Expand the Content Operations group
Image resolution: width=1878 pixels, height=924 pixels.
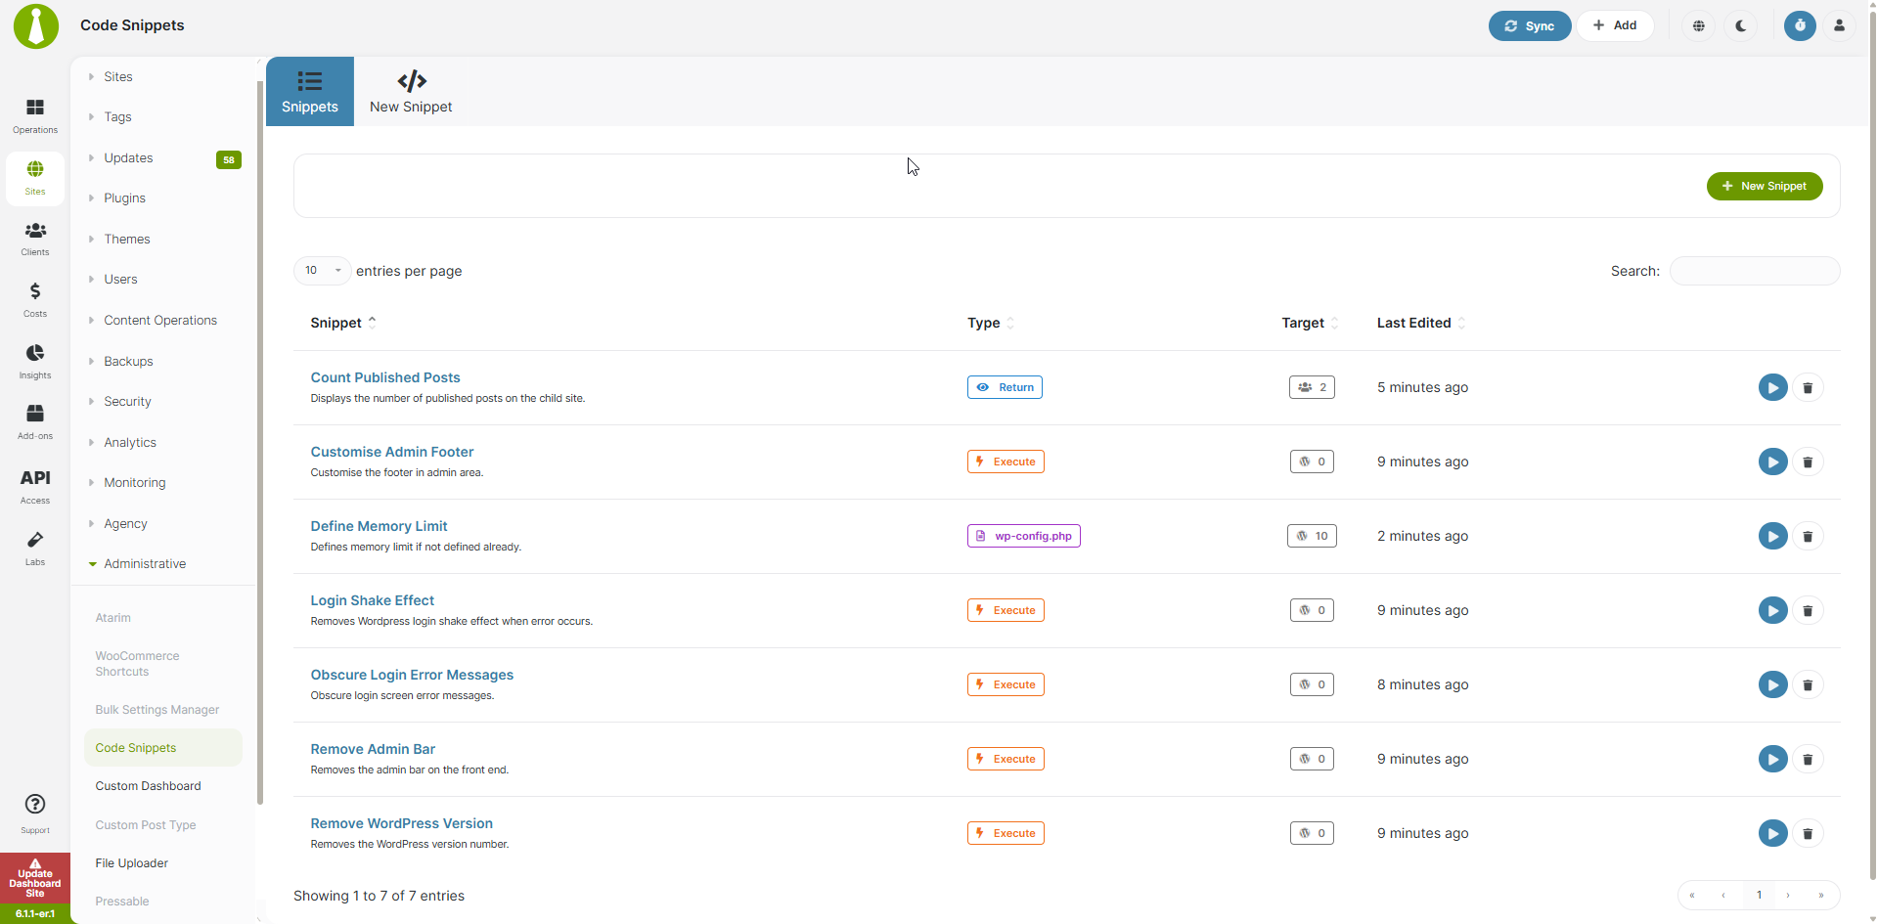pos(162,321)
